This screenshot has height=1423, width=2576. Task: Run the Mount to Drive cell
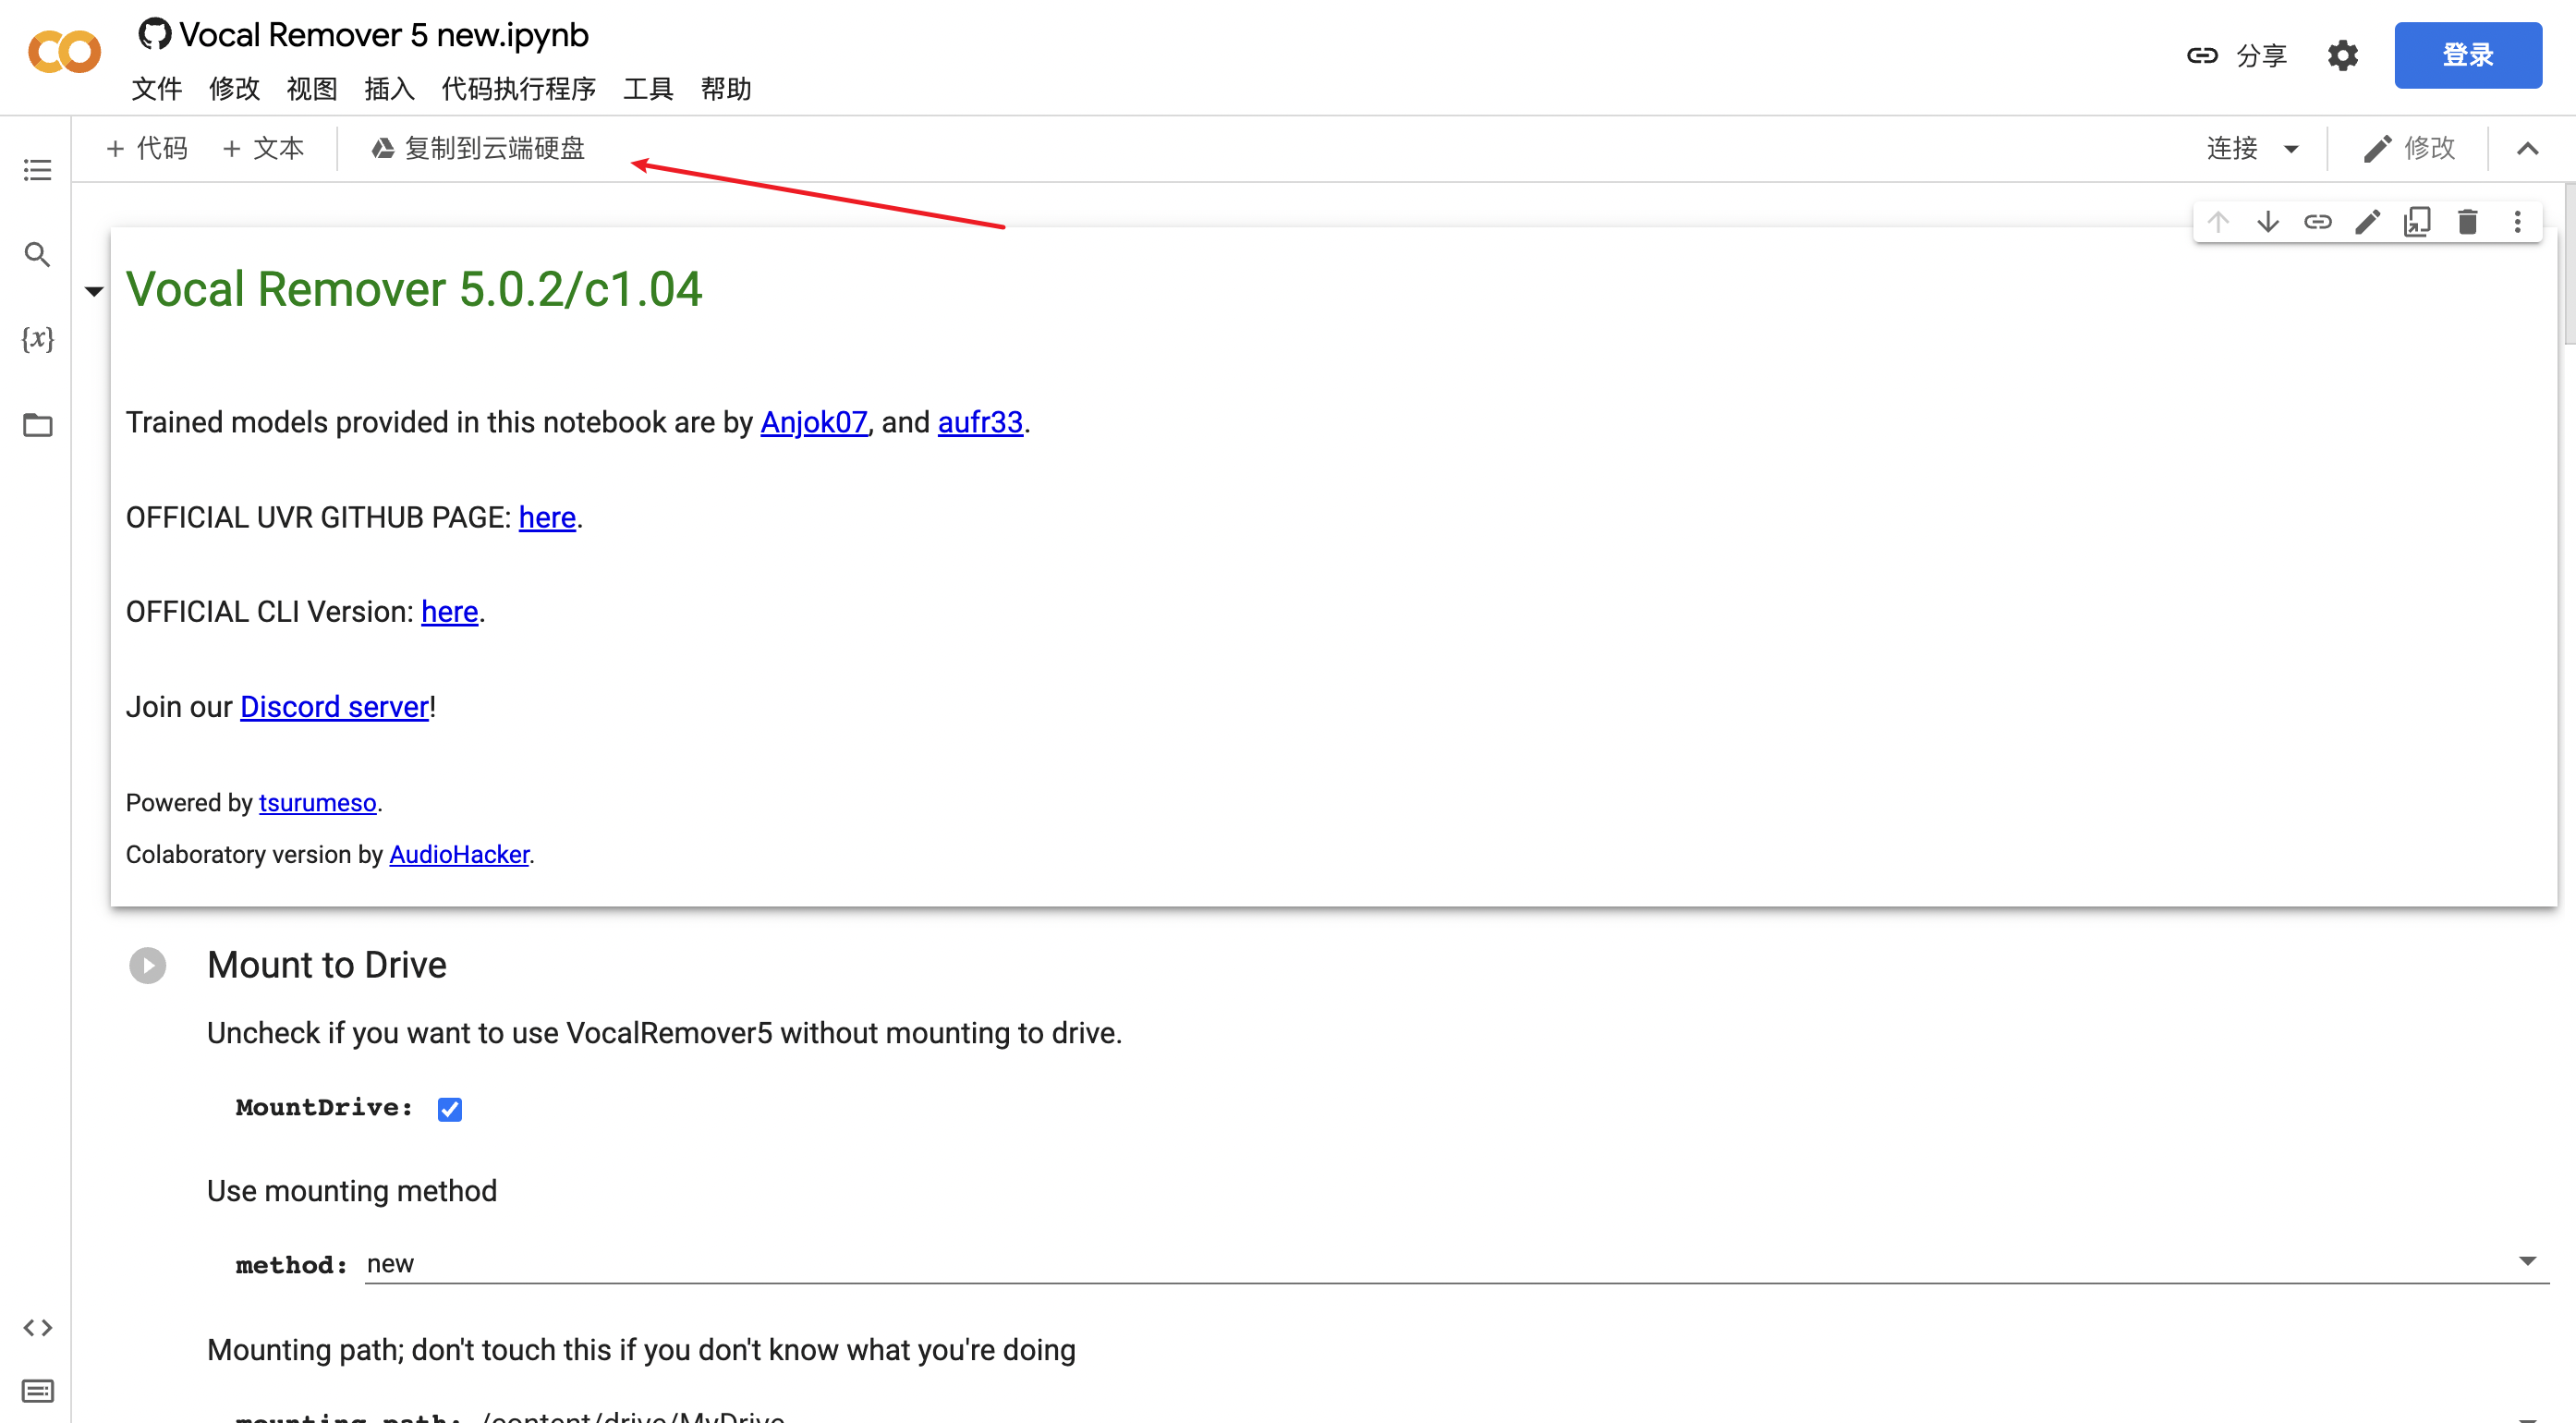click(x=148, y=965)
